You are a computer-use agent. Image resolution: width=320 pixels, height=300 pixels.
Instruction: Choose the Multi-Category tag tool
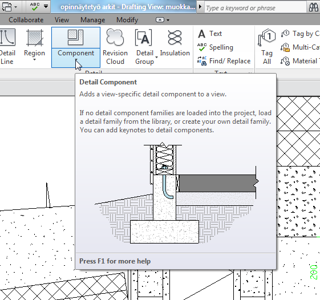tap(301, 47)
